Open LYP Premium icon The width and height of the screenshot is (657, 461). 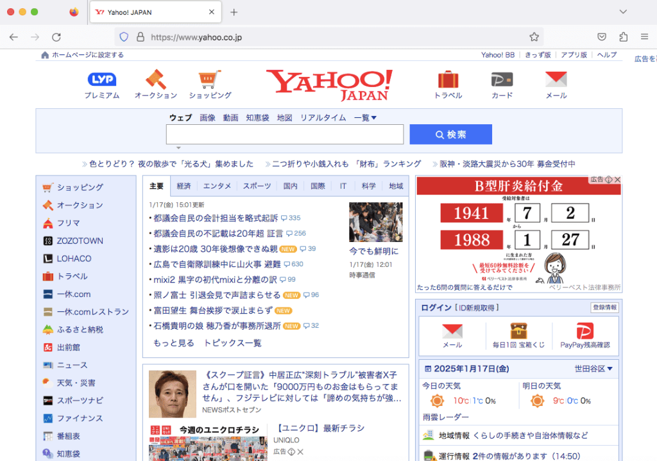[102, 79]
